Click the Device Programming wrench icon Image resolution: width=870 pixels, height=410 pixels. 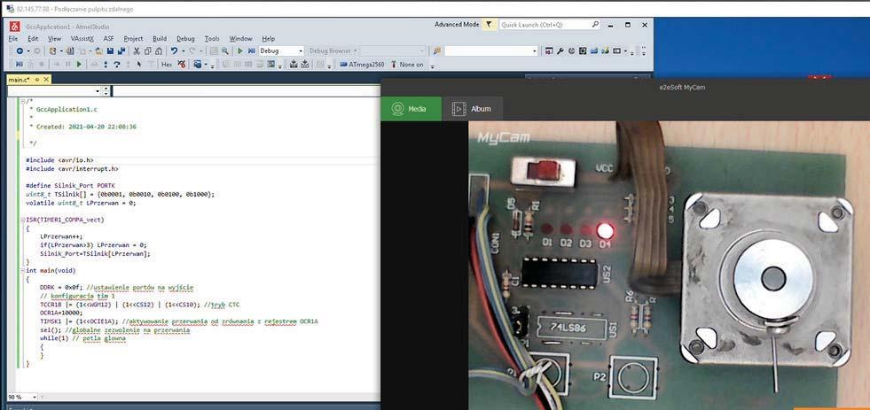[x=560, y=51]
